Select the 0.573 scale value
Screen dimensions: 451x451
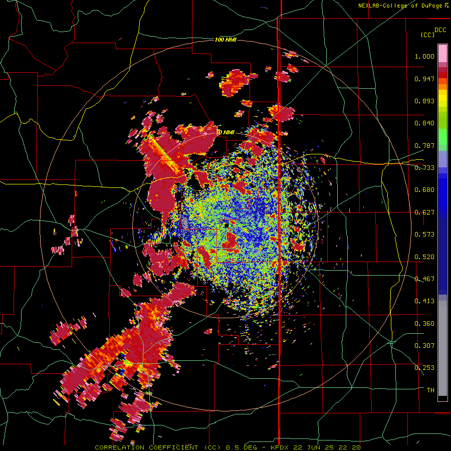tap(424, 235)
